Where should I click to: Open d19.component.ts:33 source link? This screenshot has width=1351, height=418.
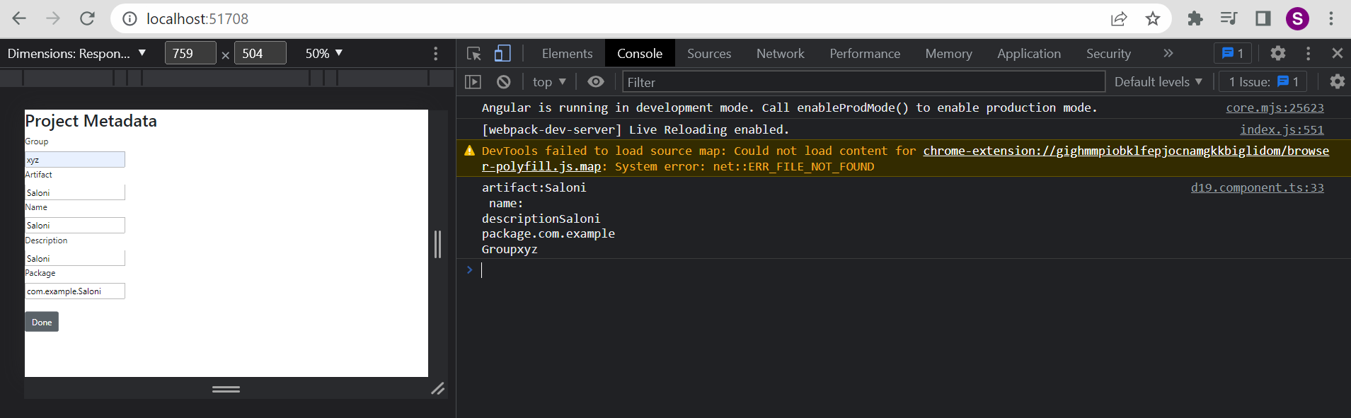pos(1257,187)
